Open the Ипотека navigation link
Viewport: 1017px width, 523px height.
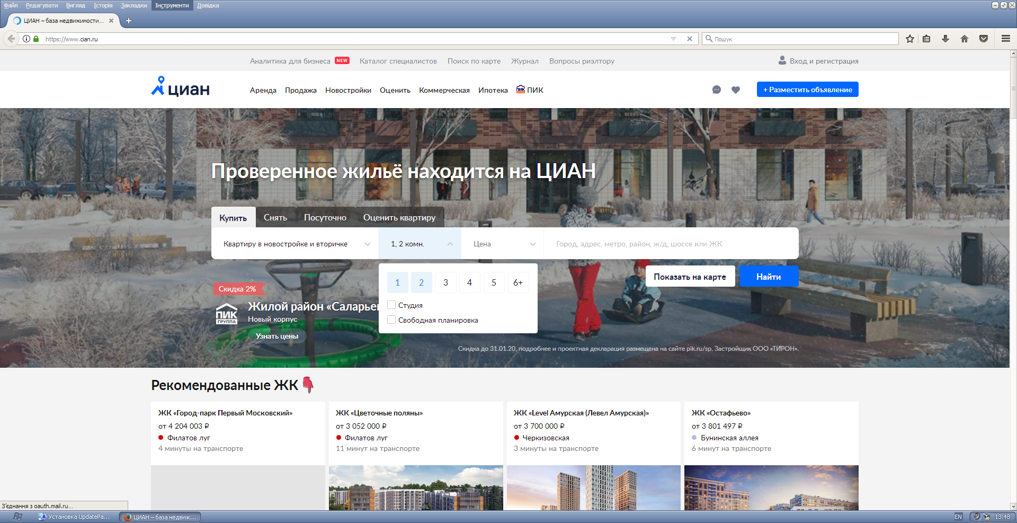pos(493,90)
